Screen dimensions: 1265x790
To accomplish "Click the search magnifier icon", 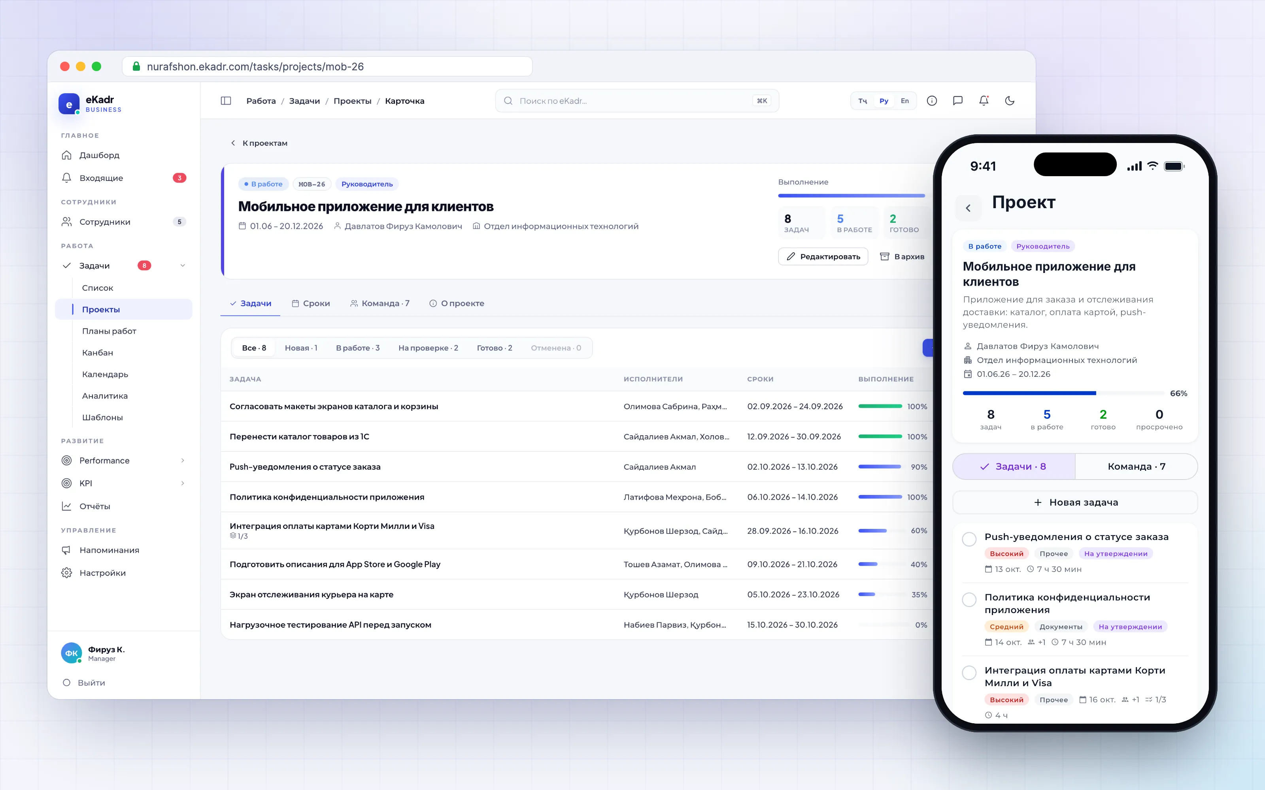I will point(508,101).
